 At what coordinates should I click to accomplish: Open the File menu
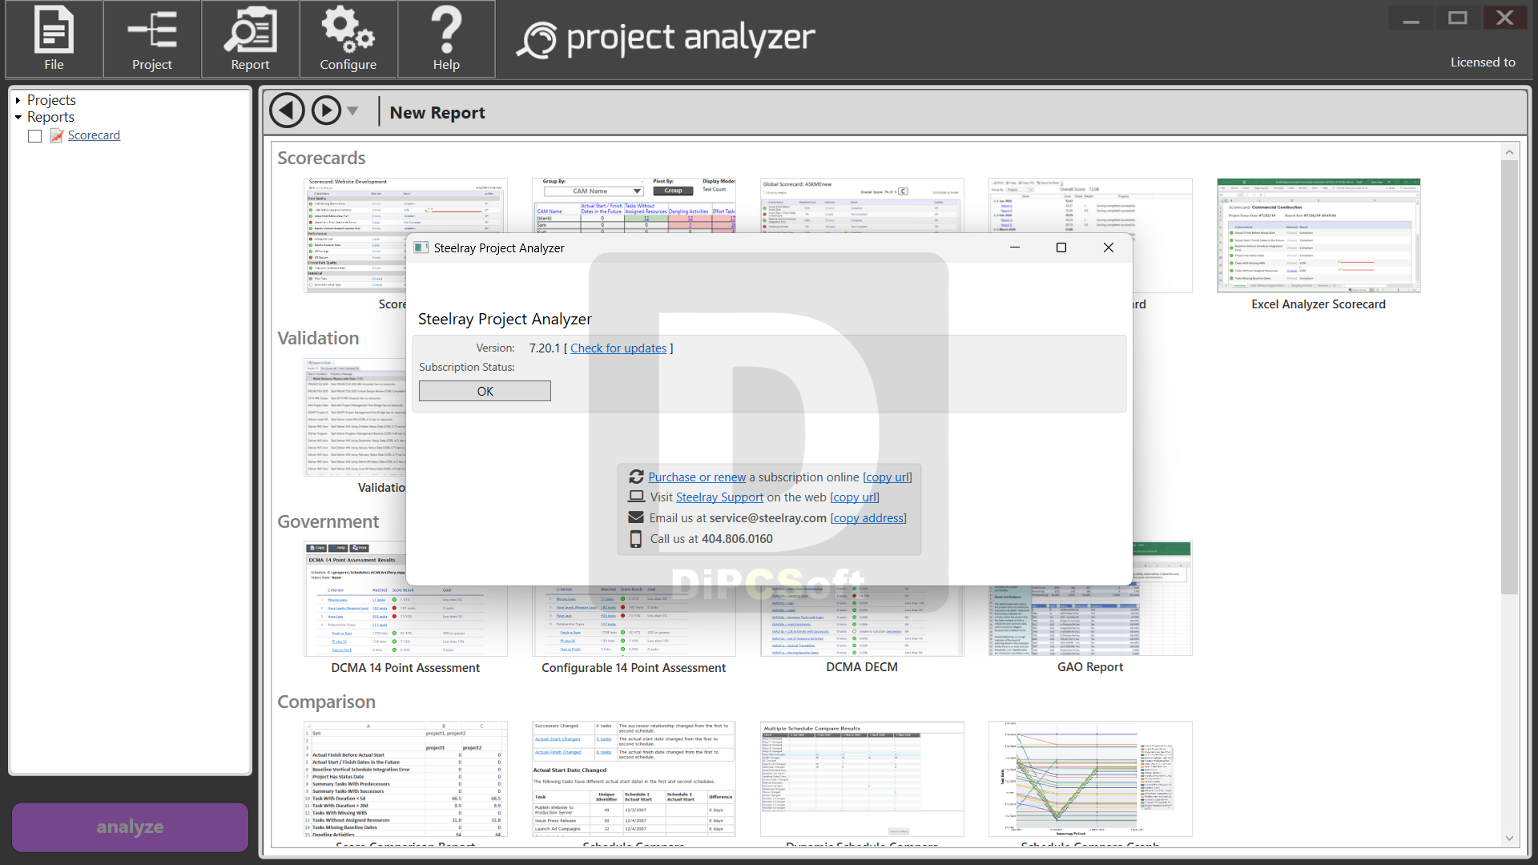pos(54,38)
